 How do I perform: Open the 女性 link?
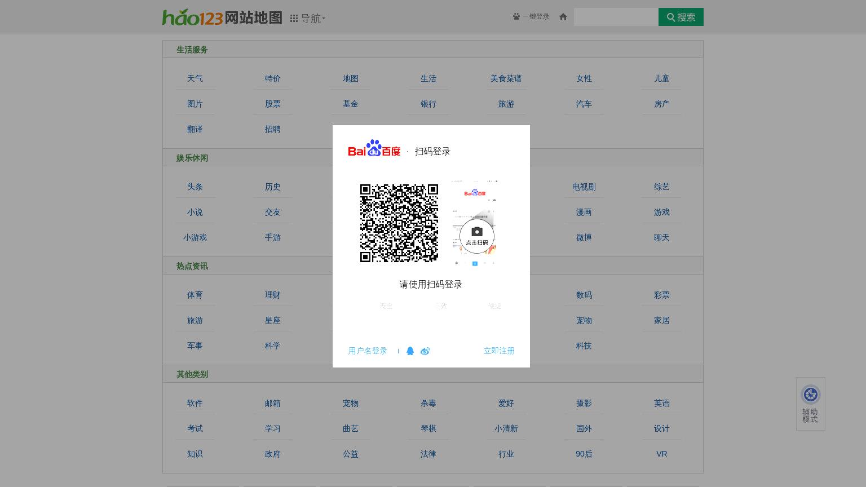pyautogui.click(x=584, y=78)
